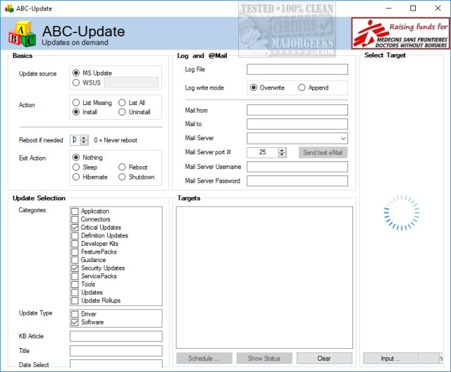Select Append log write mode
The height and width of the screenshot is (372, 451).
click(302, 88)
